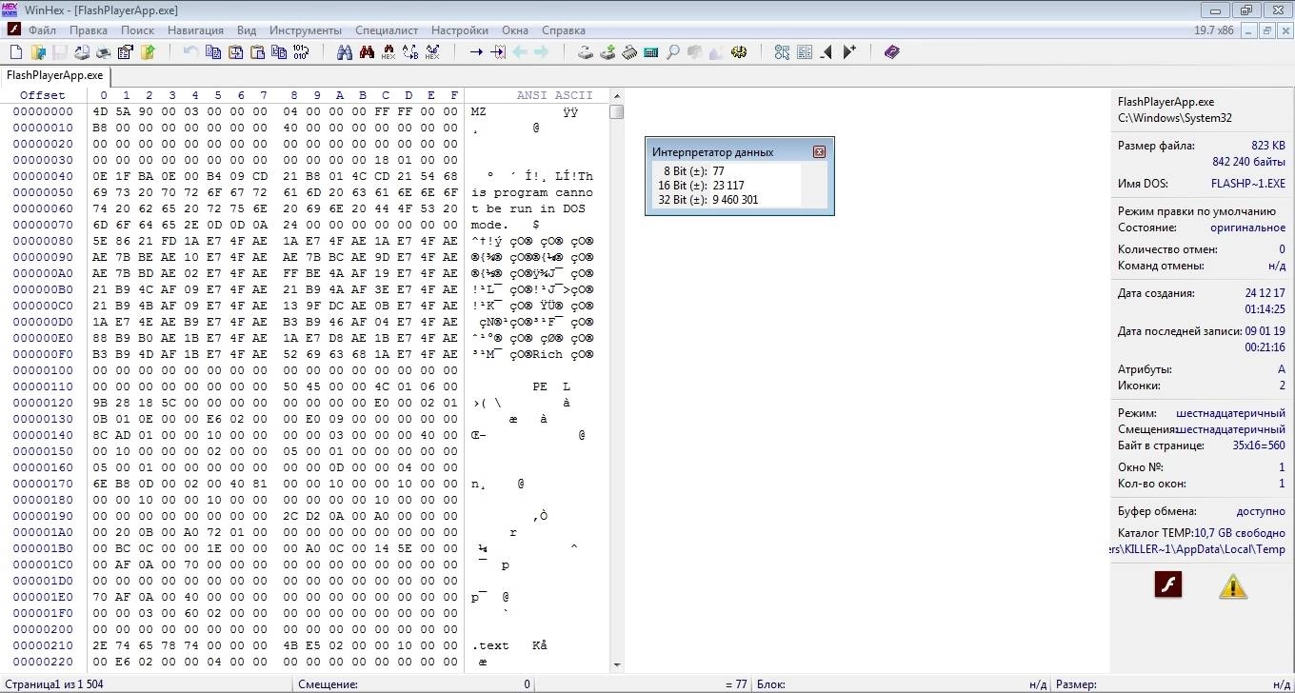1295x693 pixels.
Task: Click the 8 Bit value 77
Action: [719, 171]
